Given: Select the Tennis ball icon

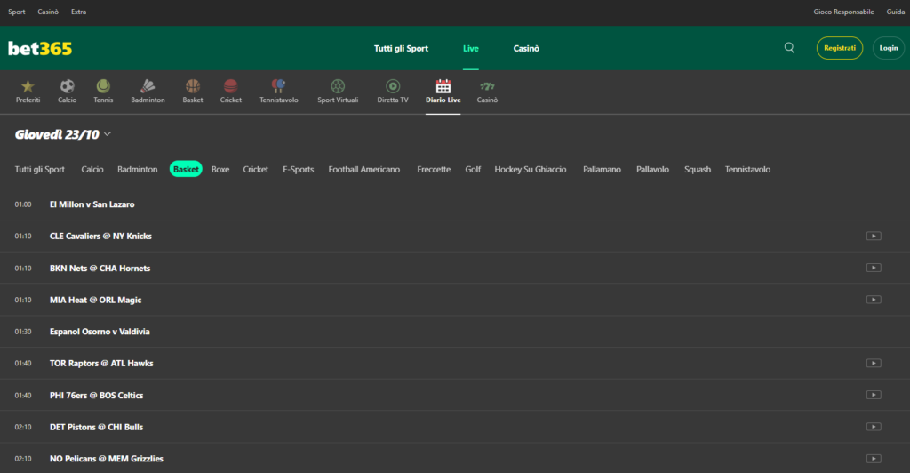Looking at the screenshot, I should tap(103, 87).
